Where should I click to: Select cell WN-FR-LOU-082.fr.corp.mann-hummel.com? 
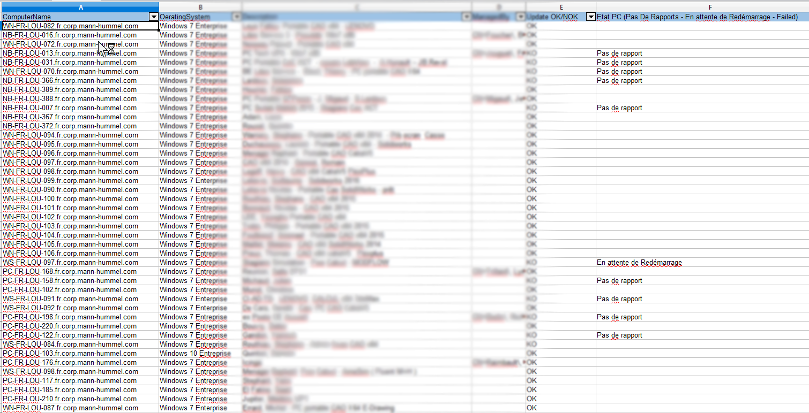click(x=70, y=26)
